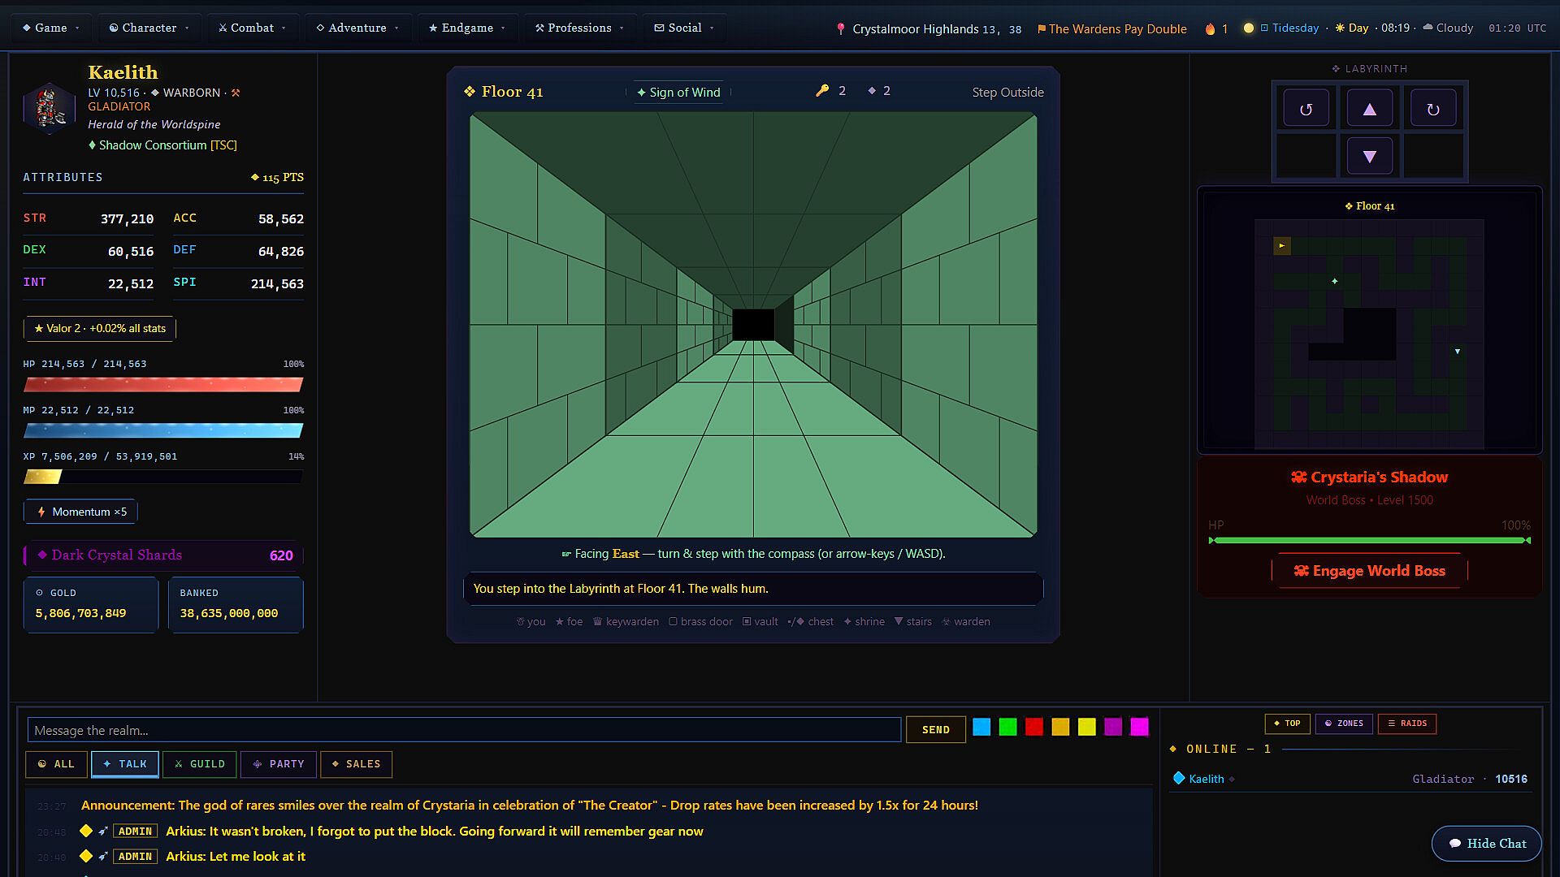Switch chat to the ALL tab

coord(56,764)
